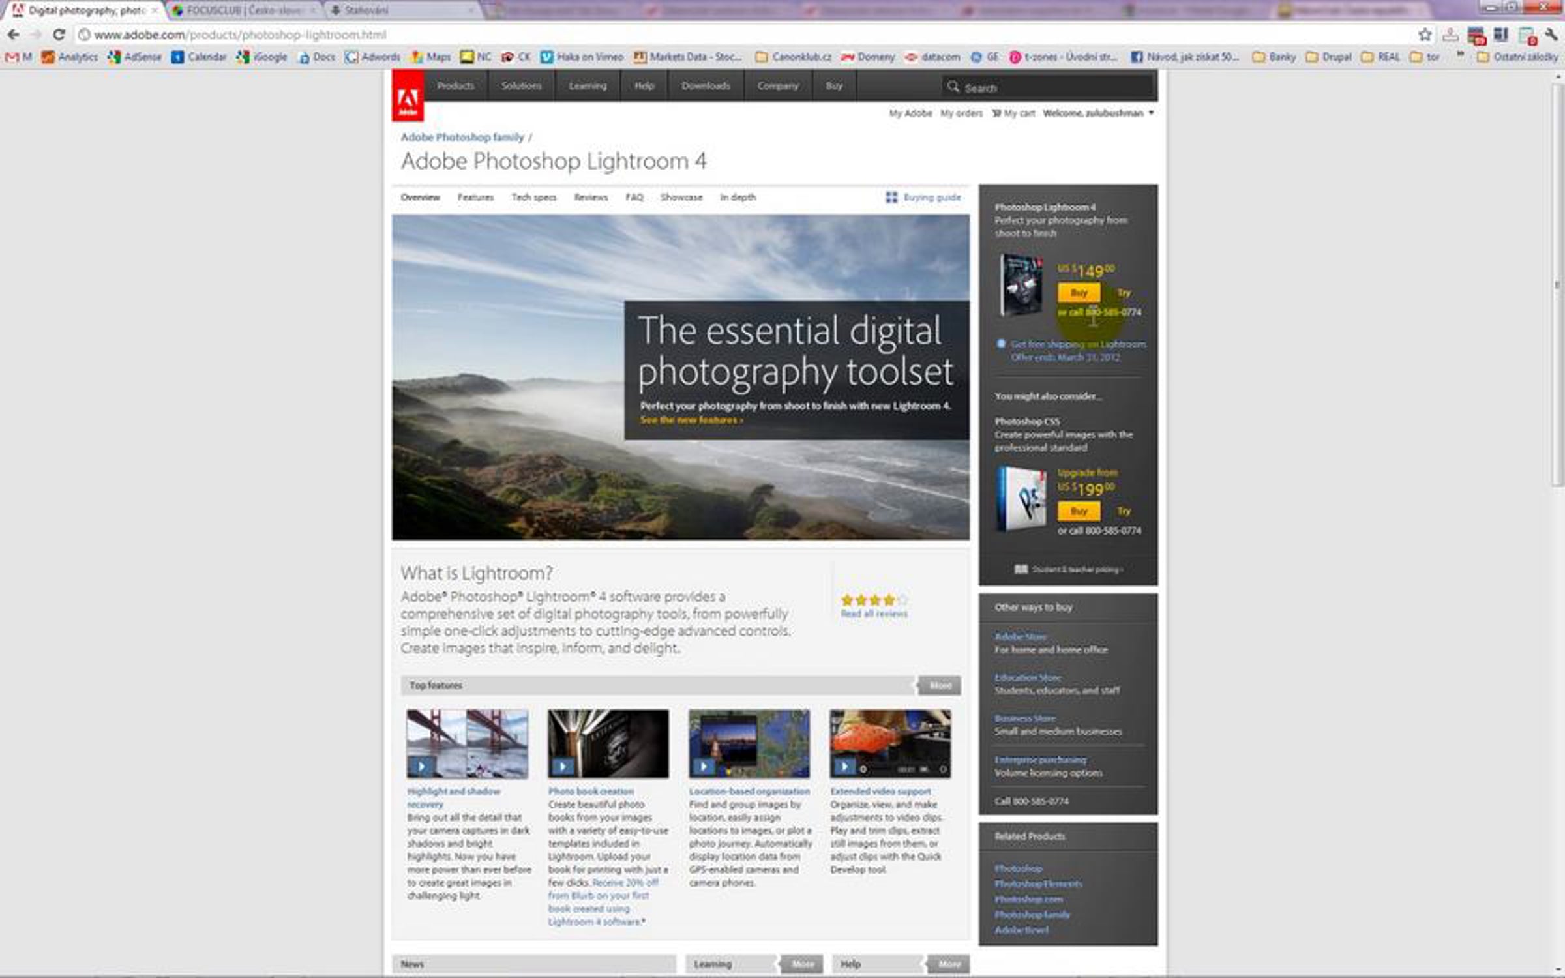Image resolution: width=1565 pixels, height=978 pixels.
Task: Click Buy button for Photoshop CS5
Action: 1079,511
